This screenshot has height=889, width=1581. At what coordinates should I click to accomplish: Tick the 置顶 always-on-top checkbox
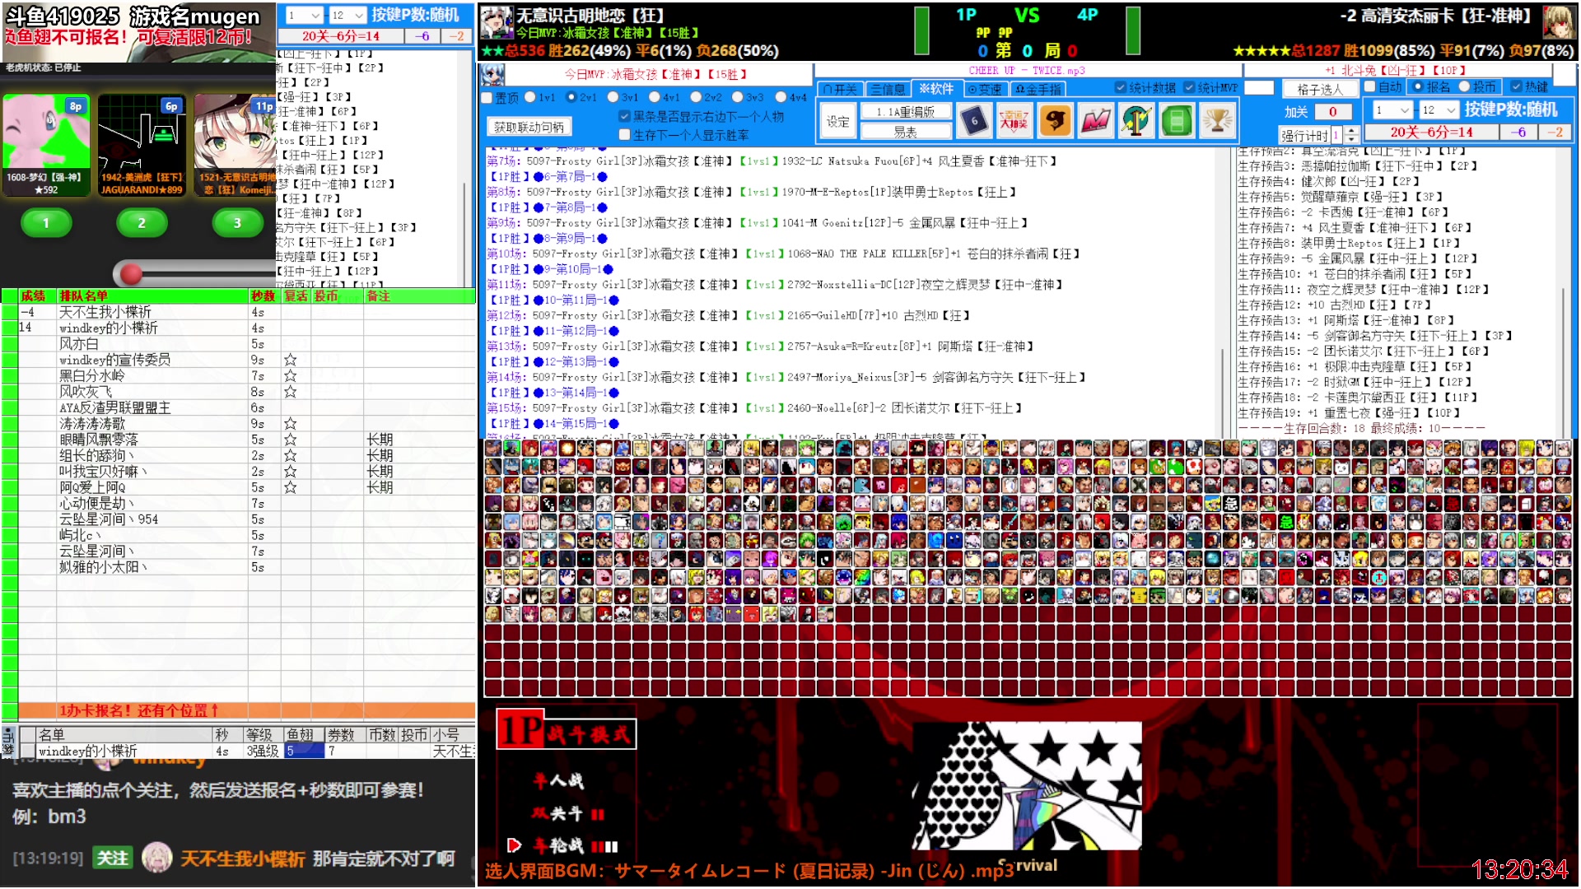(x=487, y=97)
